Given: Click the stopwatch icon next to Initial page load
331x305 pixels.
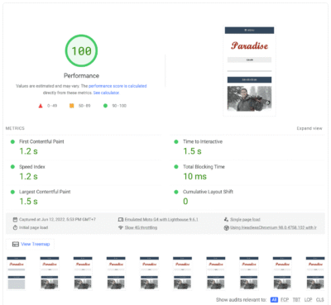Looking at the screenshot, I should (15, 227).
